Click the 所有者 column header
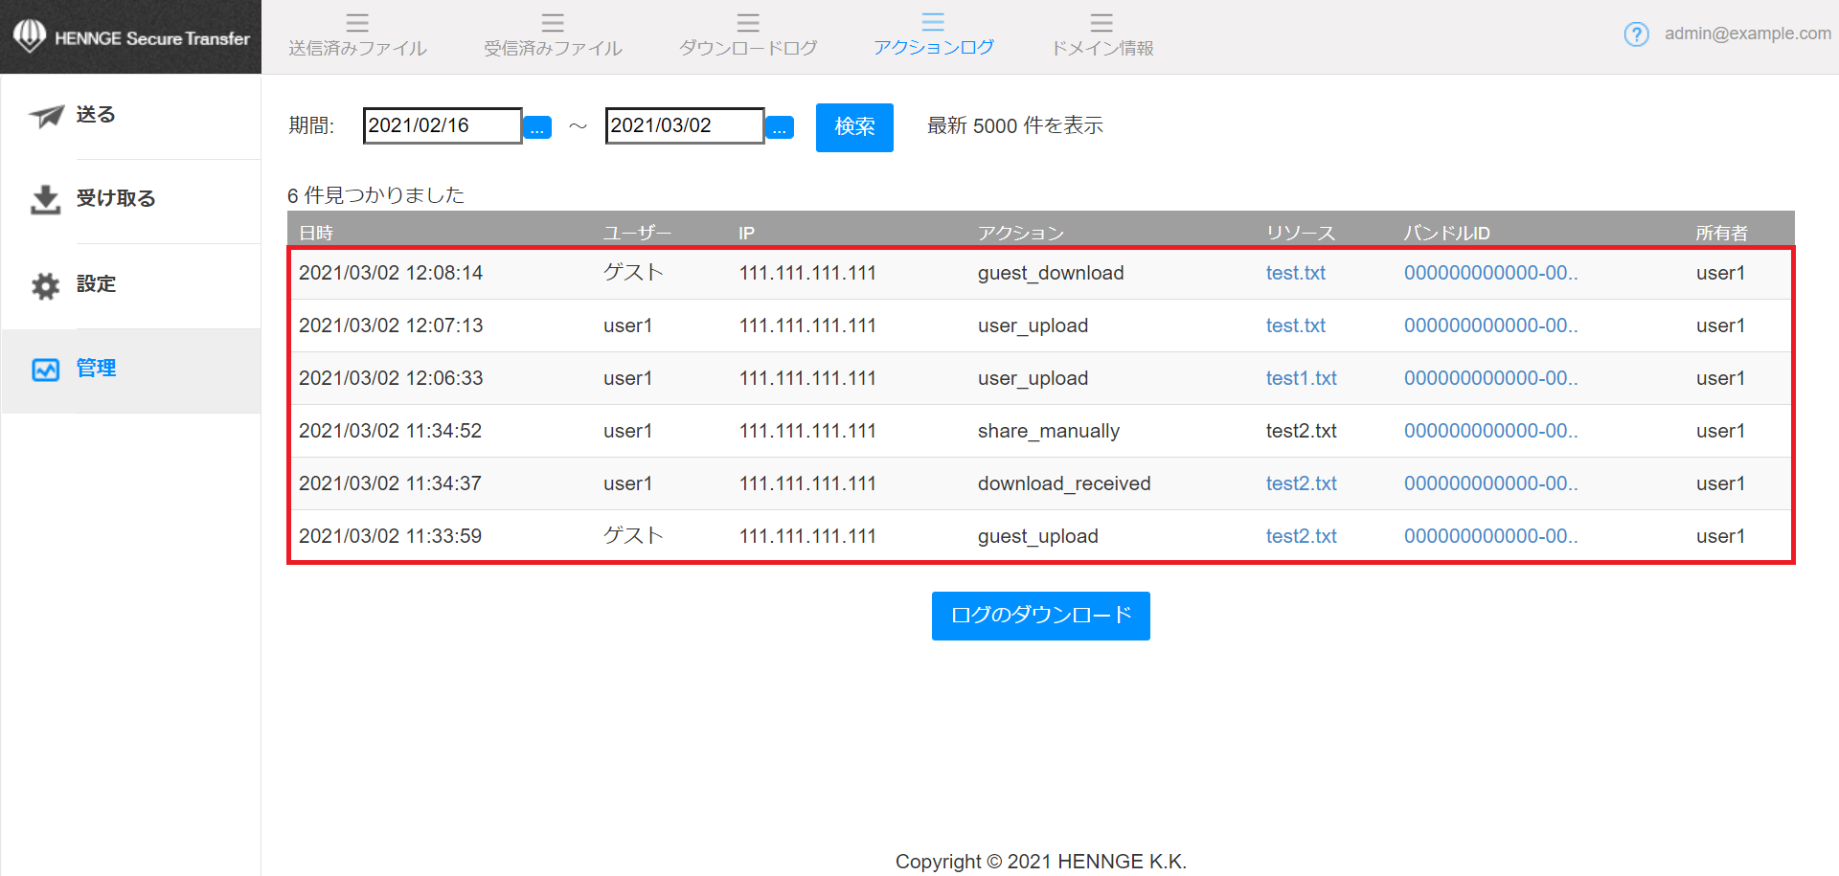 point(1721,233)
